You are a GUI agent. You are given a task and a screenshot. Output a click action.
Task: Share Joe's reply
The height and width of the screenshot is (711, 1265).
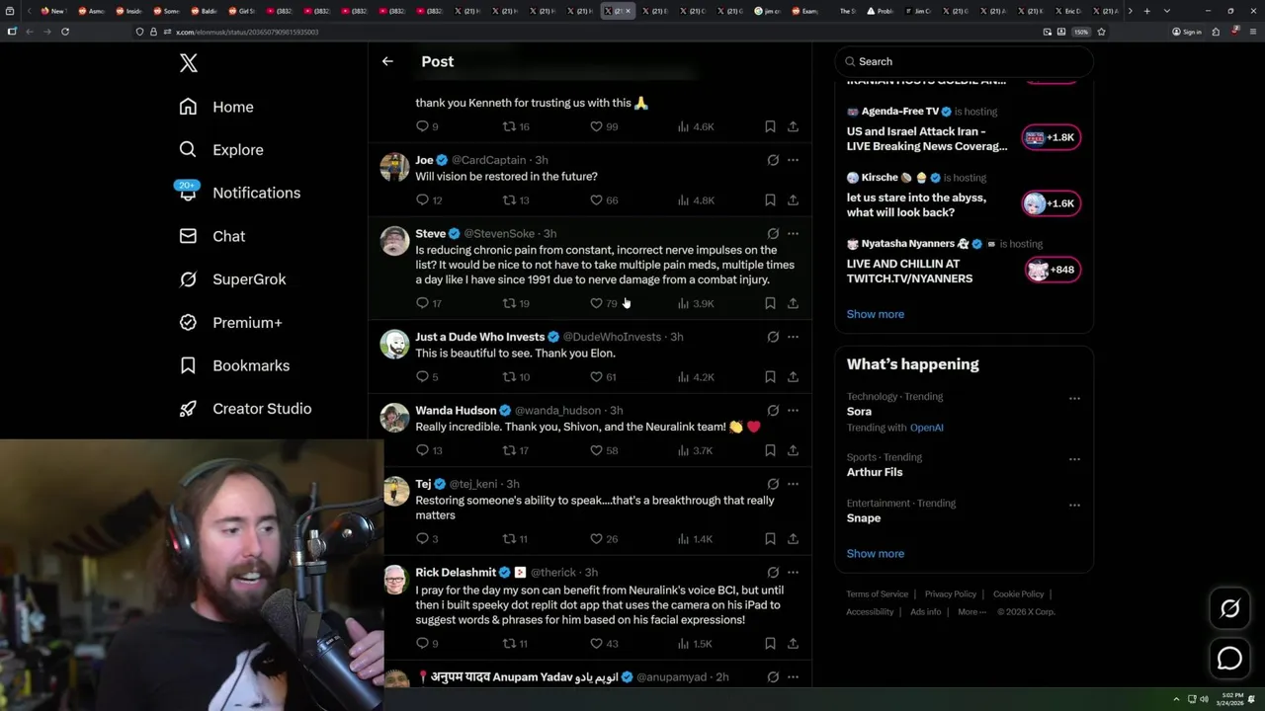click(793, 200)
